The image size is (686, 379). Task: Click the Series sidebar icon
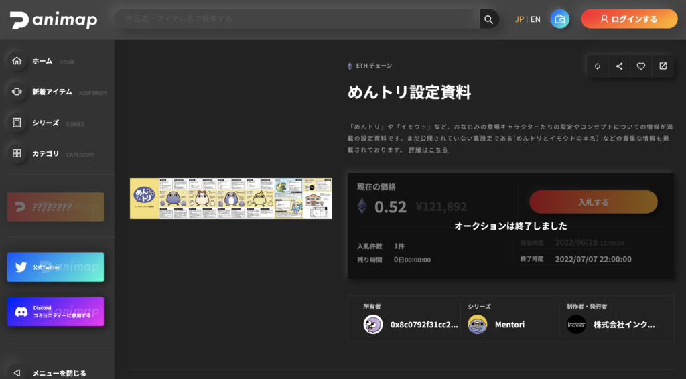click(17, 123)
